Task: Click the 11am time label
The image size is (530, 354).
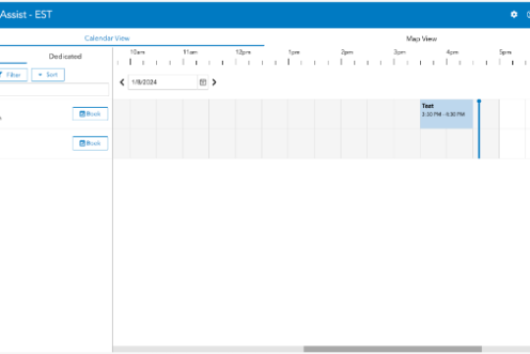Action: point(190,52)
